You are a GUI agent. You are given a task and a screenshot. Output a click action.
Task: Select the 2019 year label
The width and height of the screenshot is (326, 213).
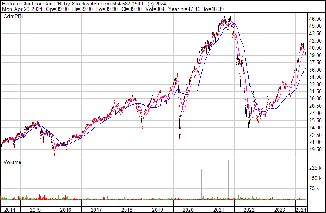tap(158, 210)
